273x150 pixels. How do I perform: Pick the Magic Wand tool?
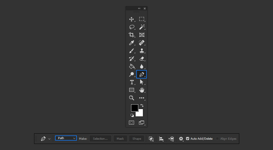coord(142,27)
